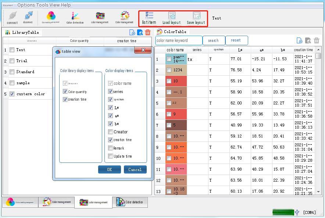This screenshot has width=325, height=218.
Task: Click the L* column header
Action: [x=240, y=50]
